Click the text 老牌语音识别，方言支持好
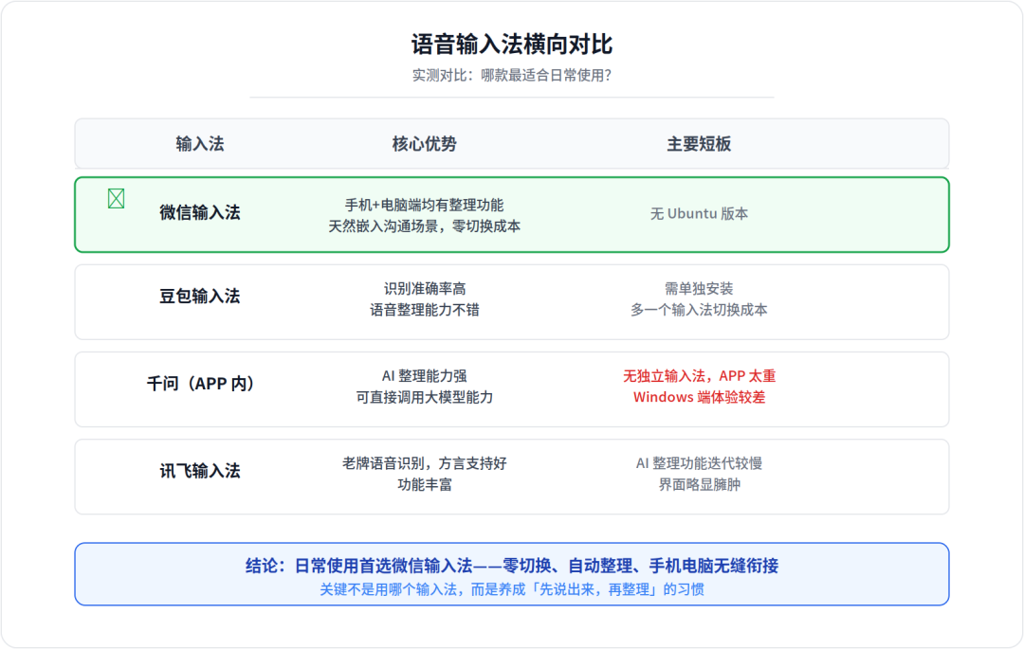The height and width of the screenshot is (649, 1024). click(425, 463)
